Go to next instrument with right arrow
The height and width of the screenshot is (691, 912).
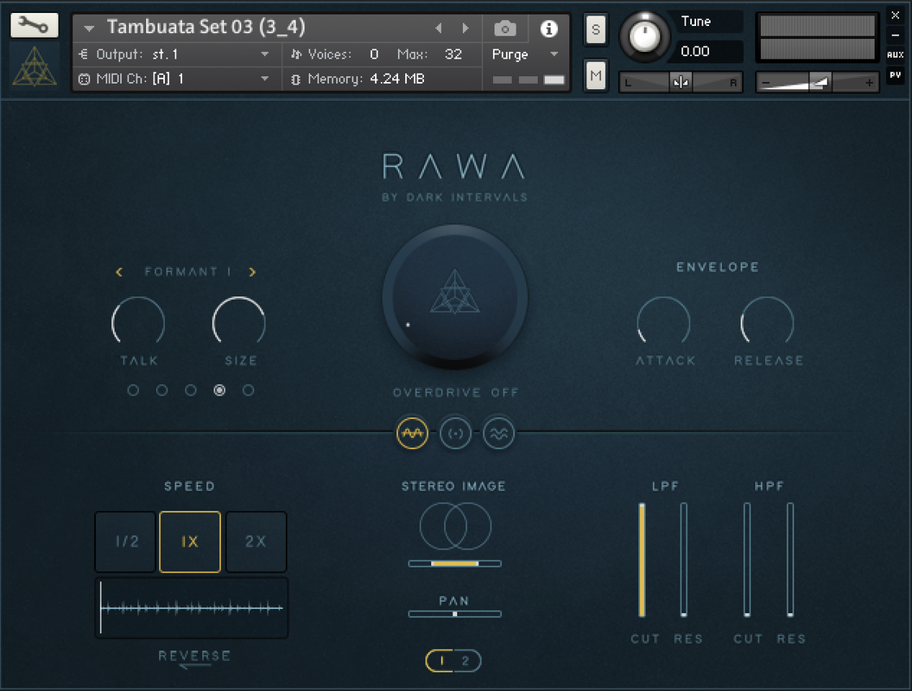[x=465, y=28]
